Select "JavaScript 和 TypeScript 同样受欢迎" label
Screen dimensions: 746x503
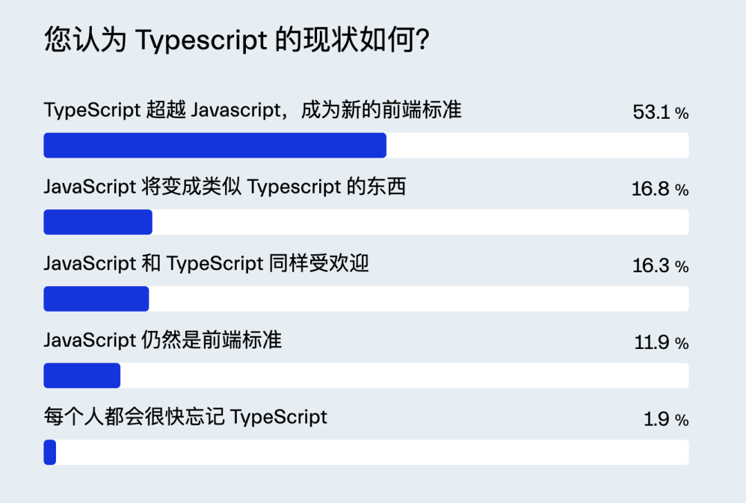point(207,263)
